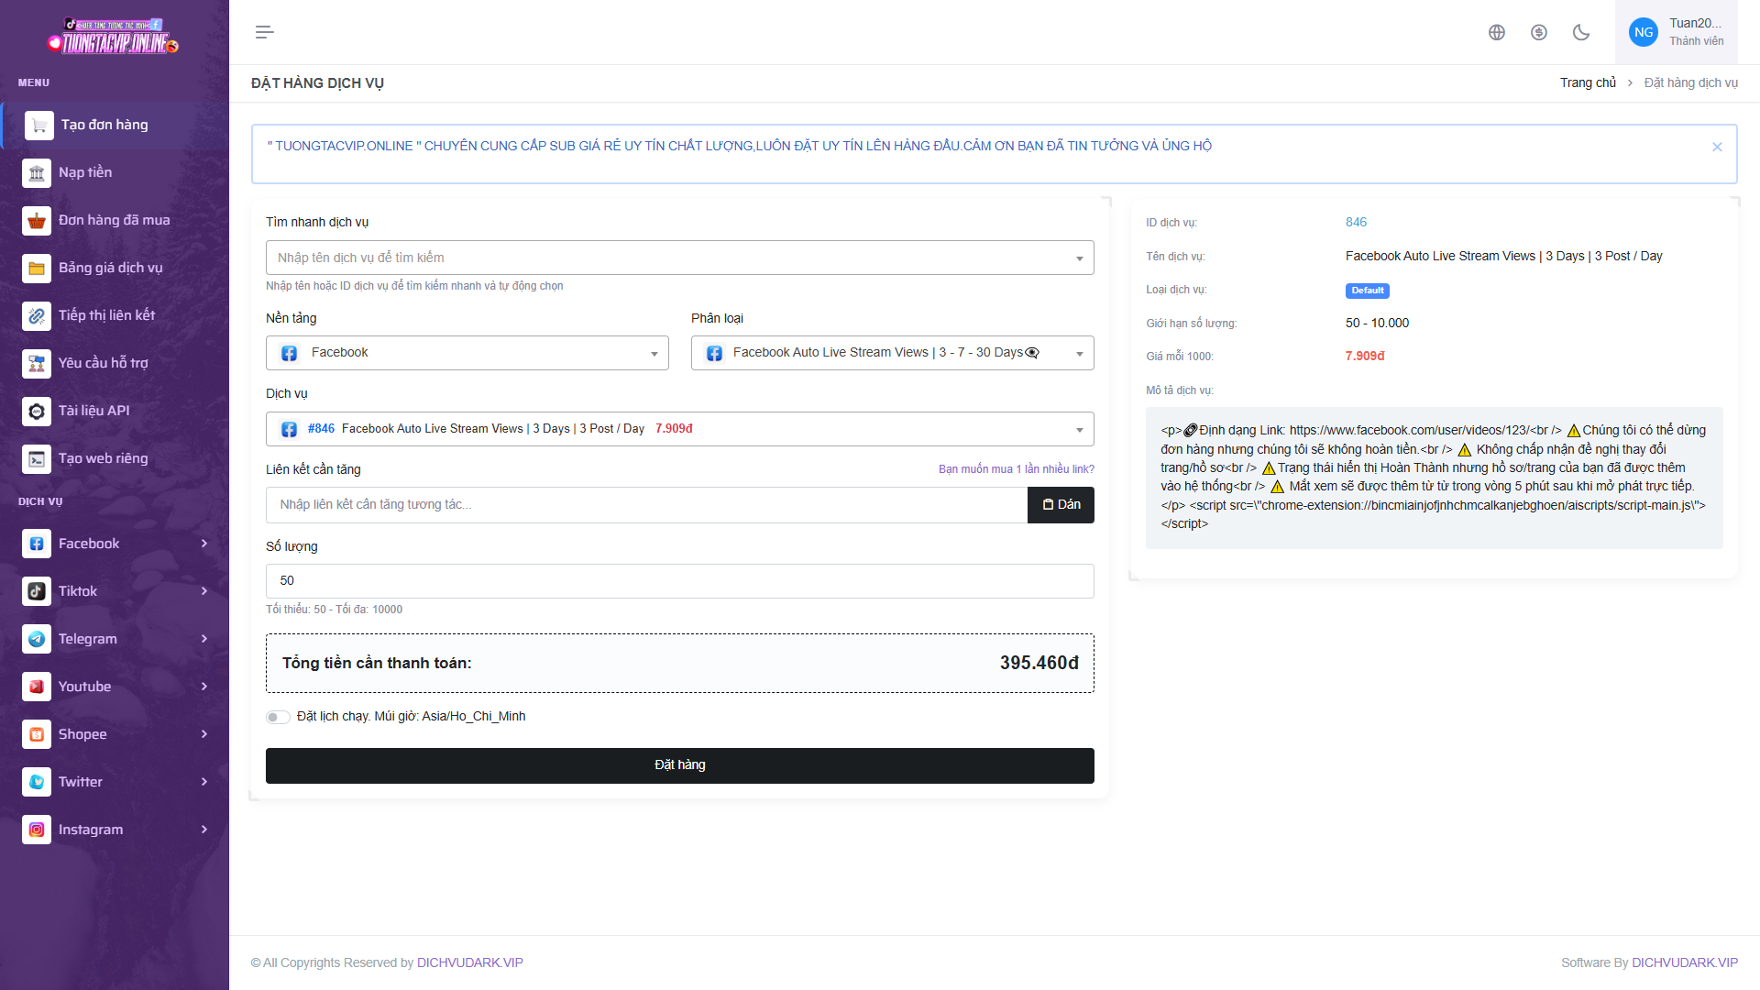The width and height of the screenshot is (1760, 990).
Task: Open Đơn hàng đã mua menu item
Action: point(115,220)
